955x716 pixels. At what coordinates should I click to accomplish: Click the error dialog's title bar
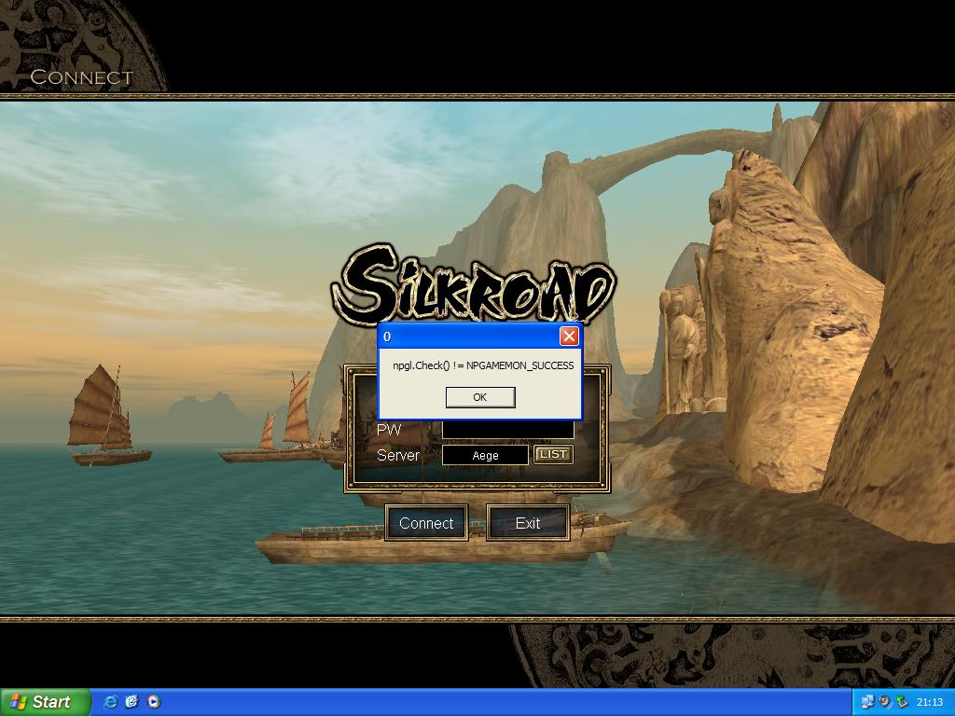point(466,337)
